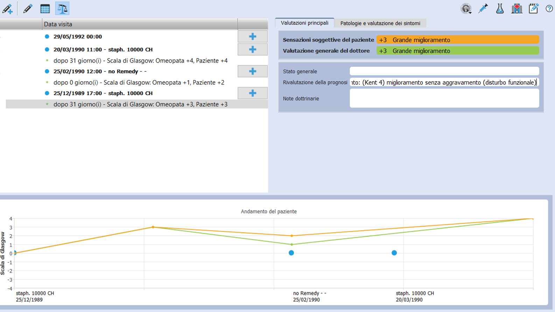The height and width of the screenshot is (312, 555).
Task: Open the portrait medallion dropdown
Action: tap(466, 9)
